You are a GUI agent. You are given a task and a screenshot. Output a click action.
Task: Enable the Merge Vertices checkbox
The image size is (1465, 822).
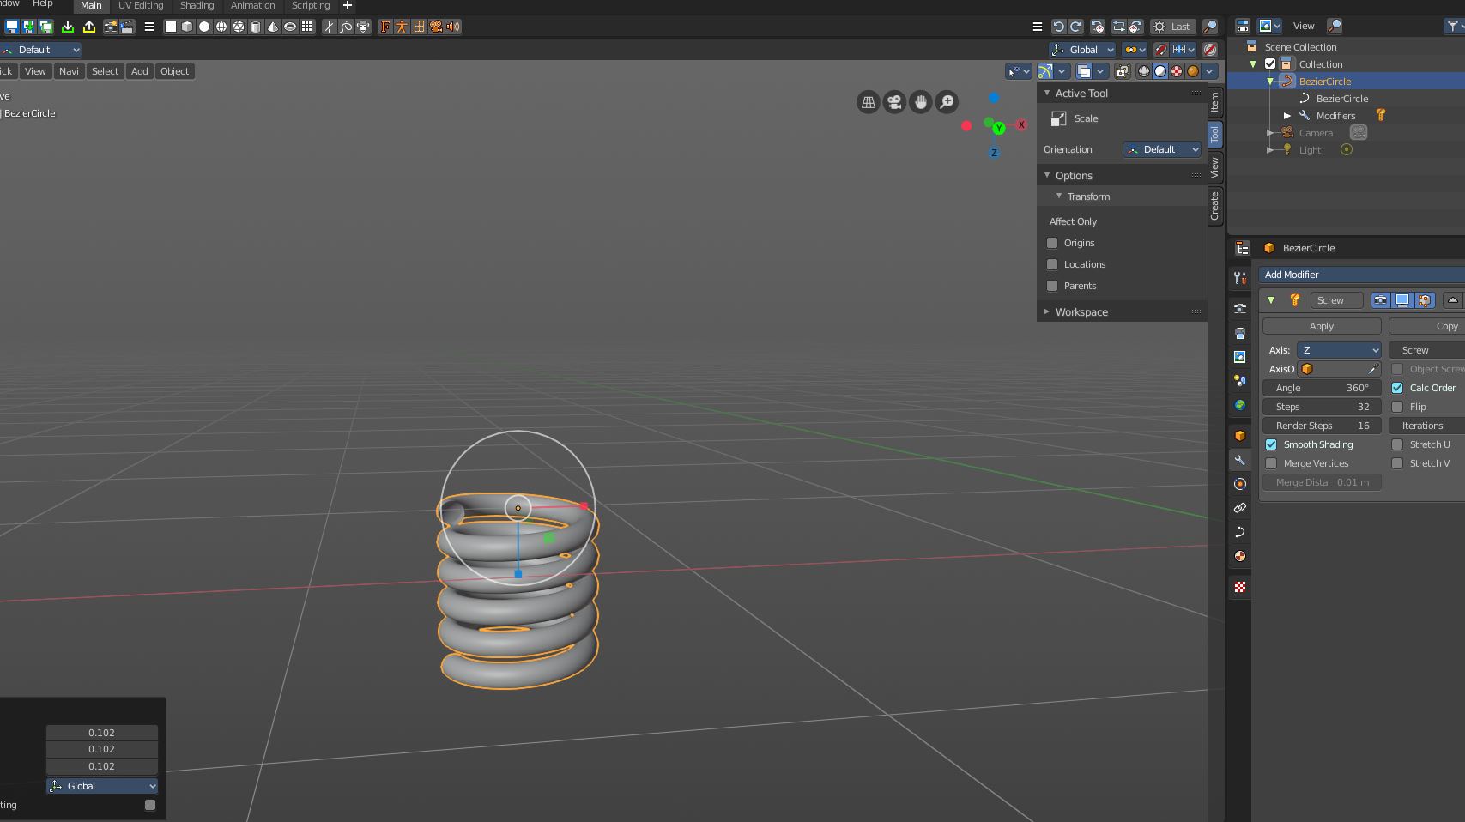click(1271, 463)
